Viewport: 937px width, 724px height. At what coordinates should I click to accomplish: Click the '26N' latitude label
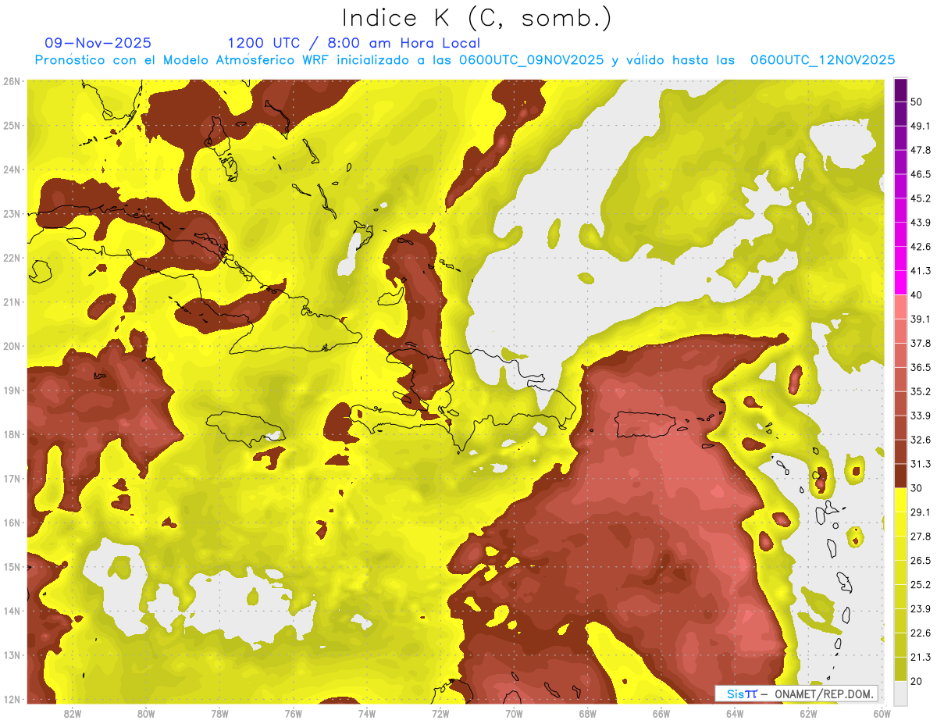(x=11, y=81)
